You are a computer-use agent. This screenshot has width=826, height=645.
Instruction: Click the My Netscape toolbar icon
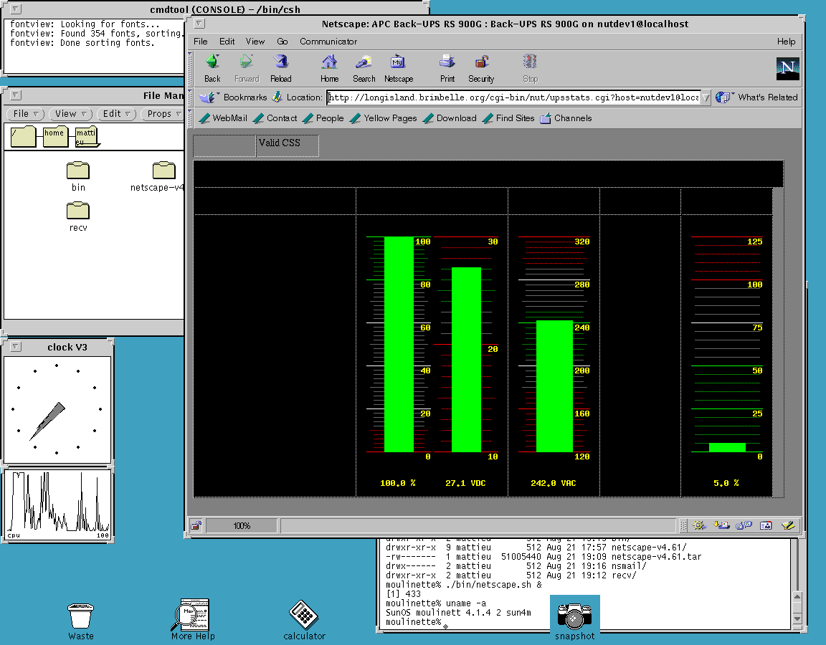398,69
